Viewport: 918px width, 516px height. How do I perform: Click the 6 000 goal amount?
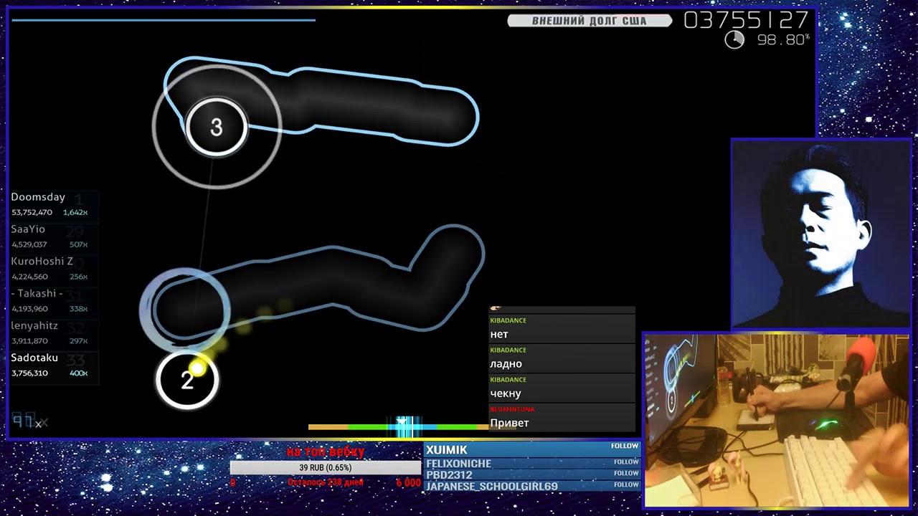409,483
